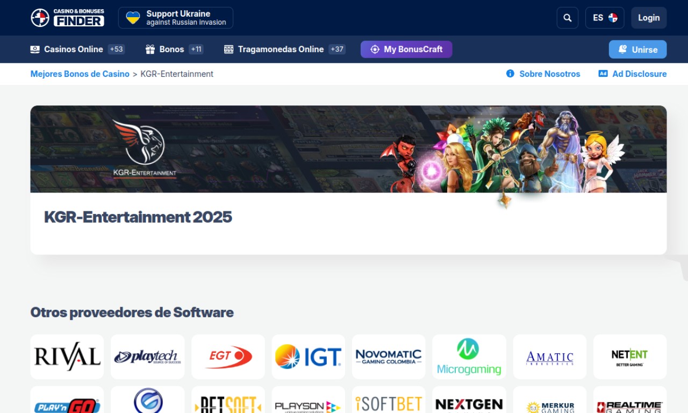Click the target icon in My BonusCraft

375,49
